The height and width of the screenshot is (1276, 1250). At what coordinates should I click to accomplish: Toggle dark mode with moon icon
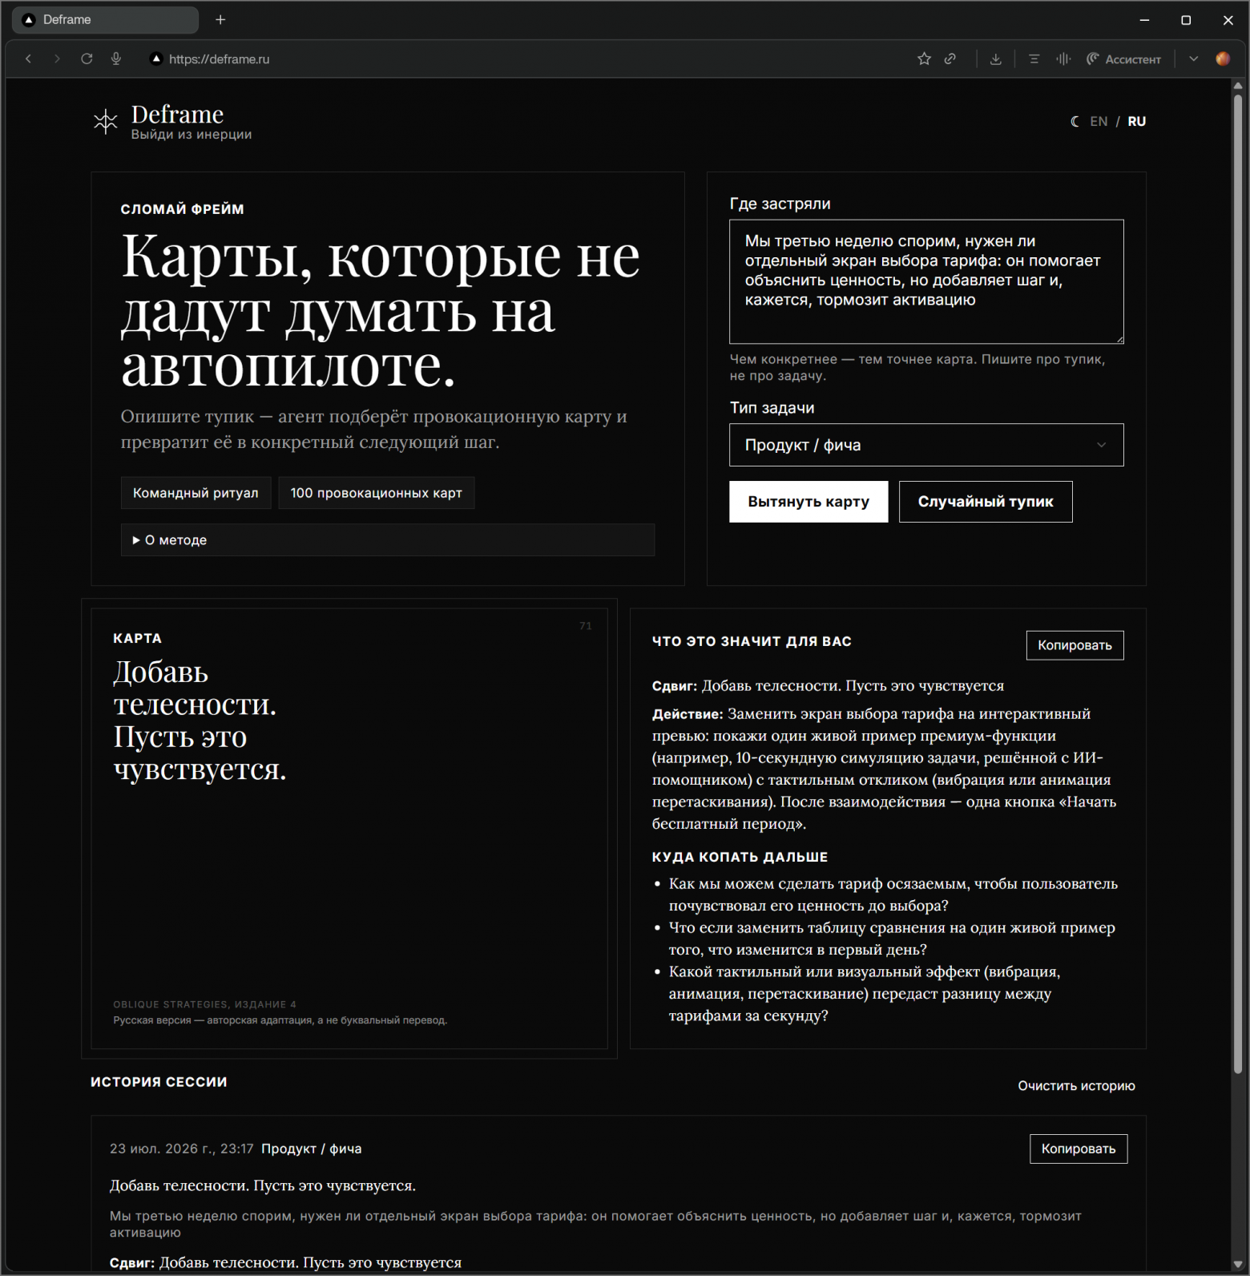[1075, 121]
